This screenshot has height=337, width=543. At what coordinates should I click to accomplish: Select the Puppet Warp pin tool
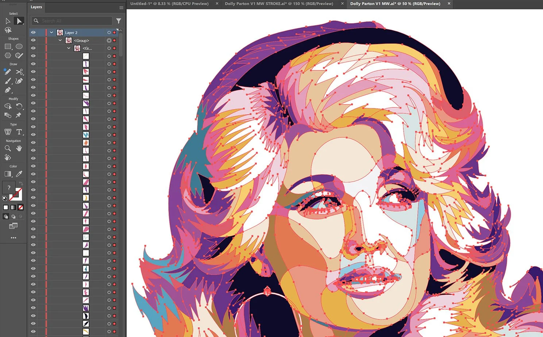click(x=19, y=115)
